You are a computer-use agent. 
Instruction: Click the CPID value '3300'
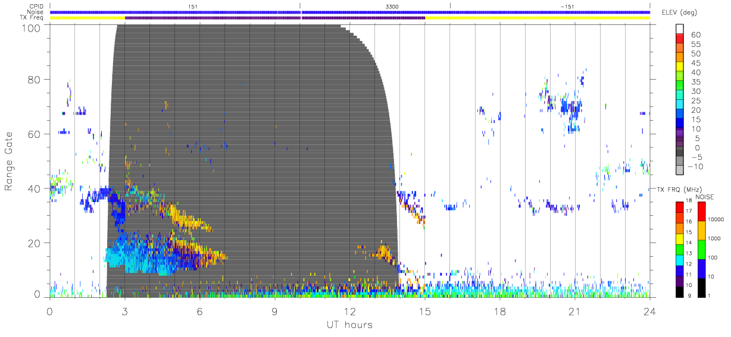[x=393, y=7]
